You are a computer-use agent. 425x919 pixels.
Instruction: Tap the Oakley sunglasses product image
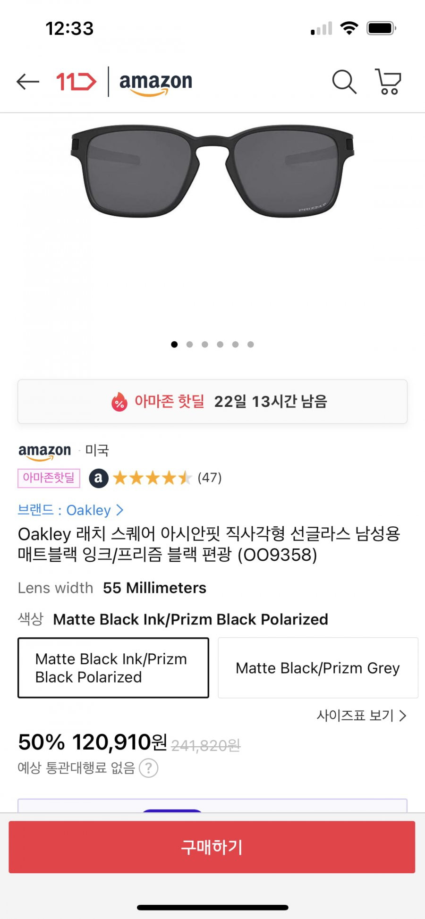(212, 171)
